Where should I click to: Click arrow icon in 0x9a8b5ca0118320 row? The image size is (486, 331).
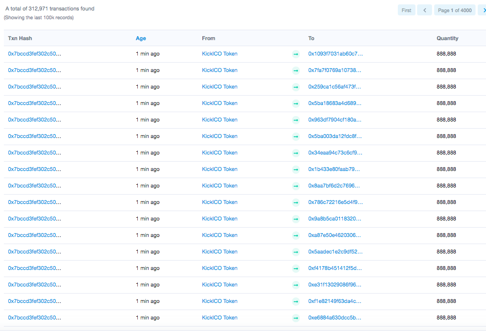[296, 219]
